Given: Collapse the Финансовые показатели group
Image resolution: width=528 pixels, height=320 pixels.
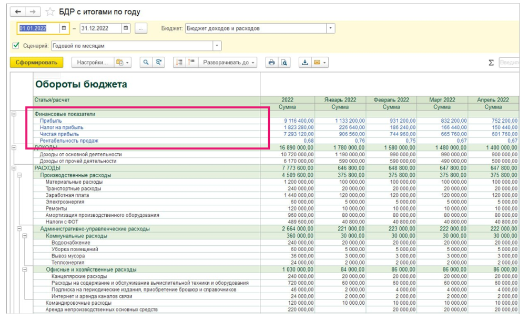Looking at the screenshot, I should [14, 114].
